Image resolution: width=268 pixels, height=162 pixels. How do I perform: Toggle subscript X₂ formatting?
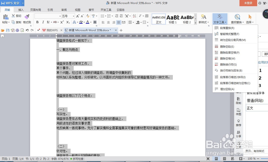[68, 22]
